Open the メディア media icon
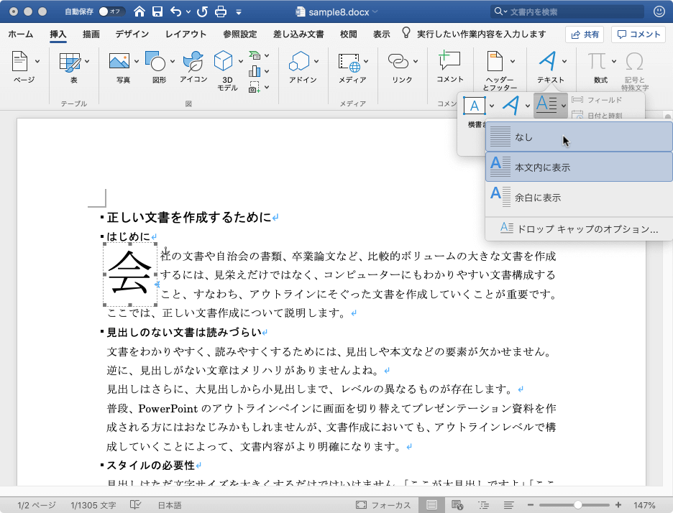The width and height of the screenshot is (673, 513). point(349,63)
